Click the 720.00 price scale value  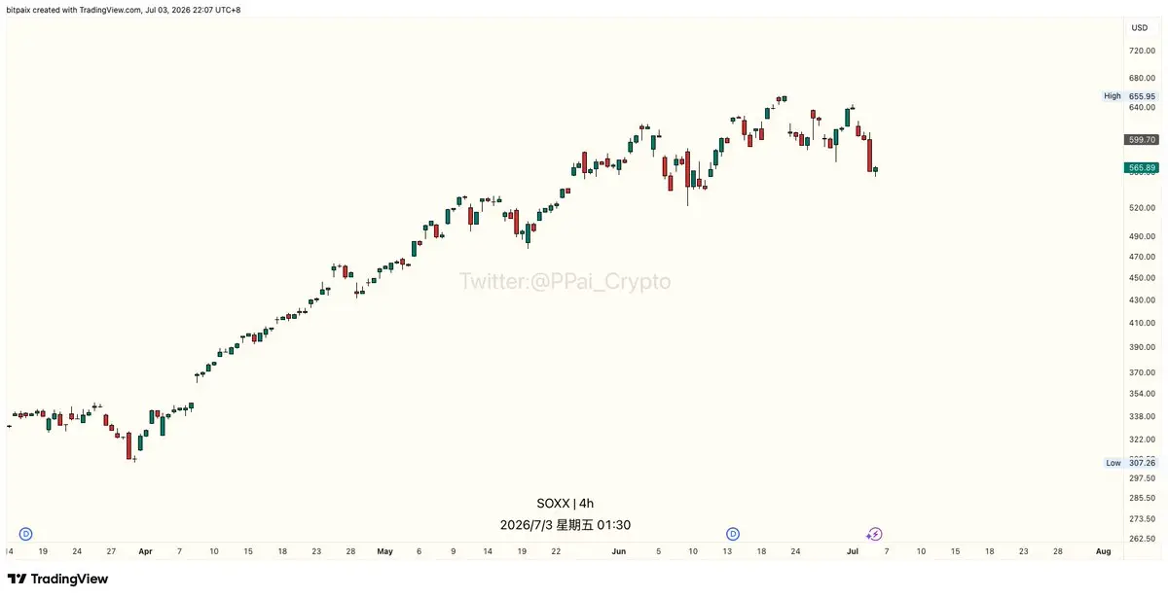(1142, 51)
